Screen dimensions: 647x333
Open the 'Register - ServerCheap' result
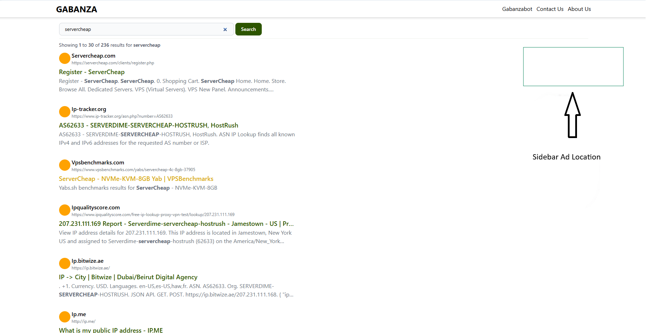[92, 72]
